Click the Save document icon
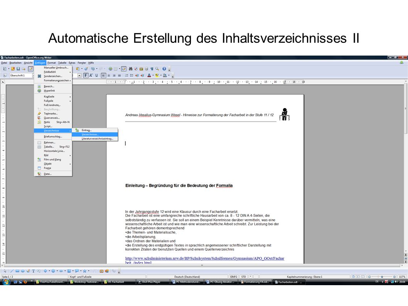Image resolution: width=408 pixels, height=306 pixels. pyautogui.click(x=18, y=69)
